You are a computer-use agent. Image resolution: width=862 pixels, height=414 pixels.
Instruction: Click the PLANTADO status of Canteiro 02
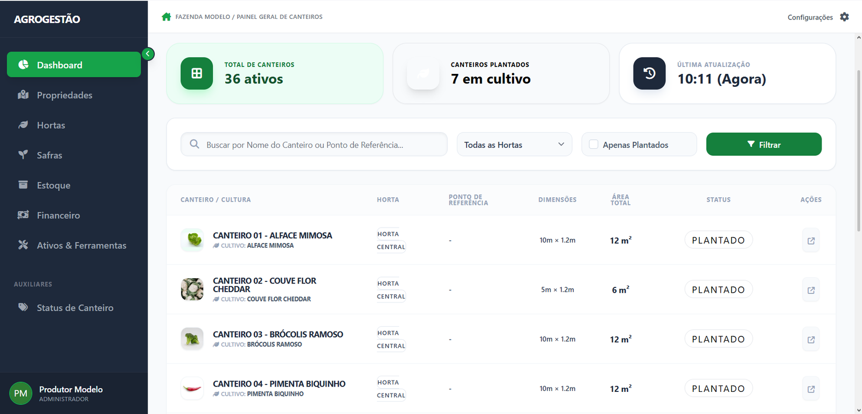[x=718, y=289]
